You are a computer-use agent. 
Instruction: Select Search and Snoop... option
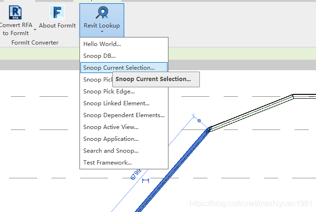tap(124, 150)
